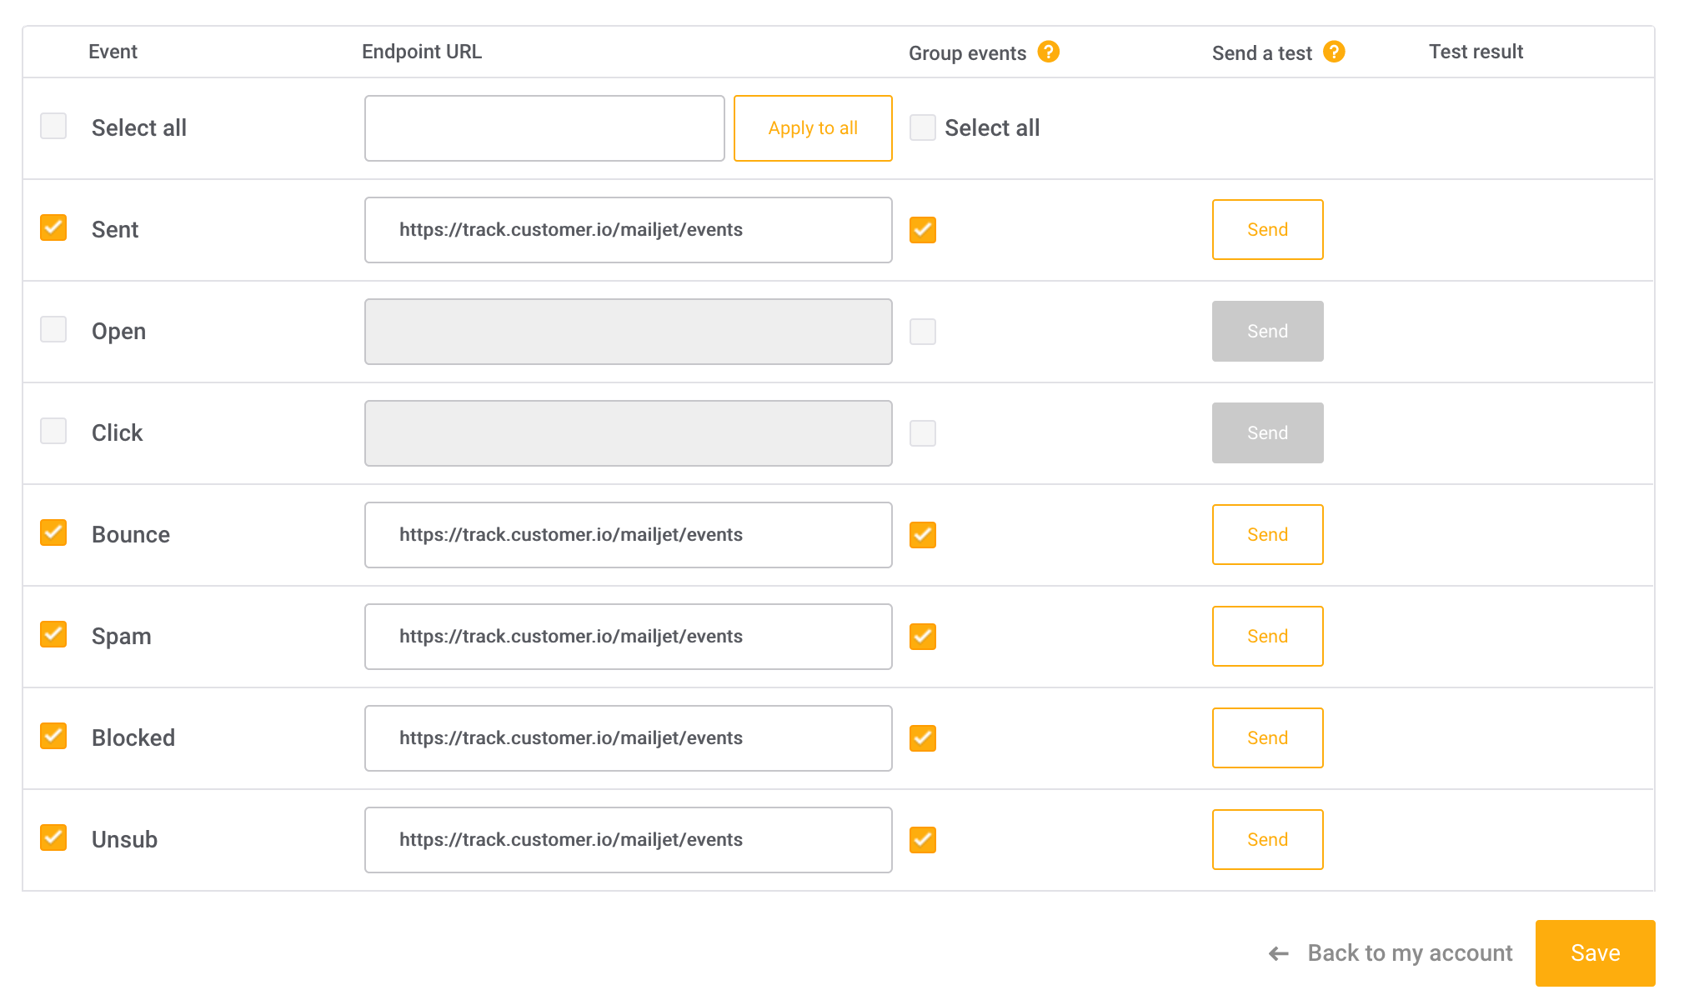
Task: Uncheck the Sent event checkbox
Action: pyautogui.click(x=53, y=227)
